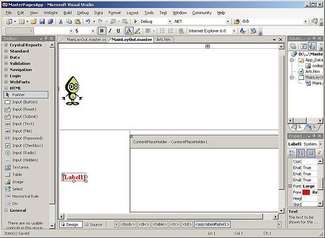Click the Events lightning bolt icon
Viewport: 325px width, 238px height.
coord(319,153)
